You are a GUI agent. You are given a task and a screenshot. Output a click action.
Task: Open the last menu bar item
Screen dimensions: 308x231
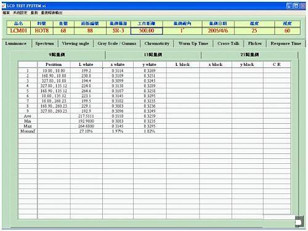[52, 13]
